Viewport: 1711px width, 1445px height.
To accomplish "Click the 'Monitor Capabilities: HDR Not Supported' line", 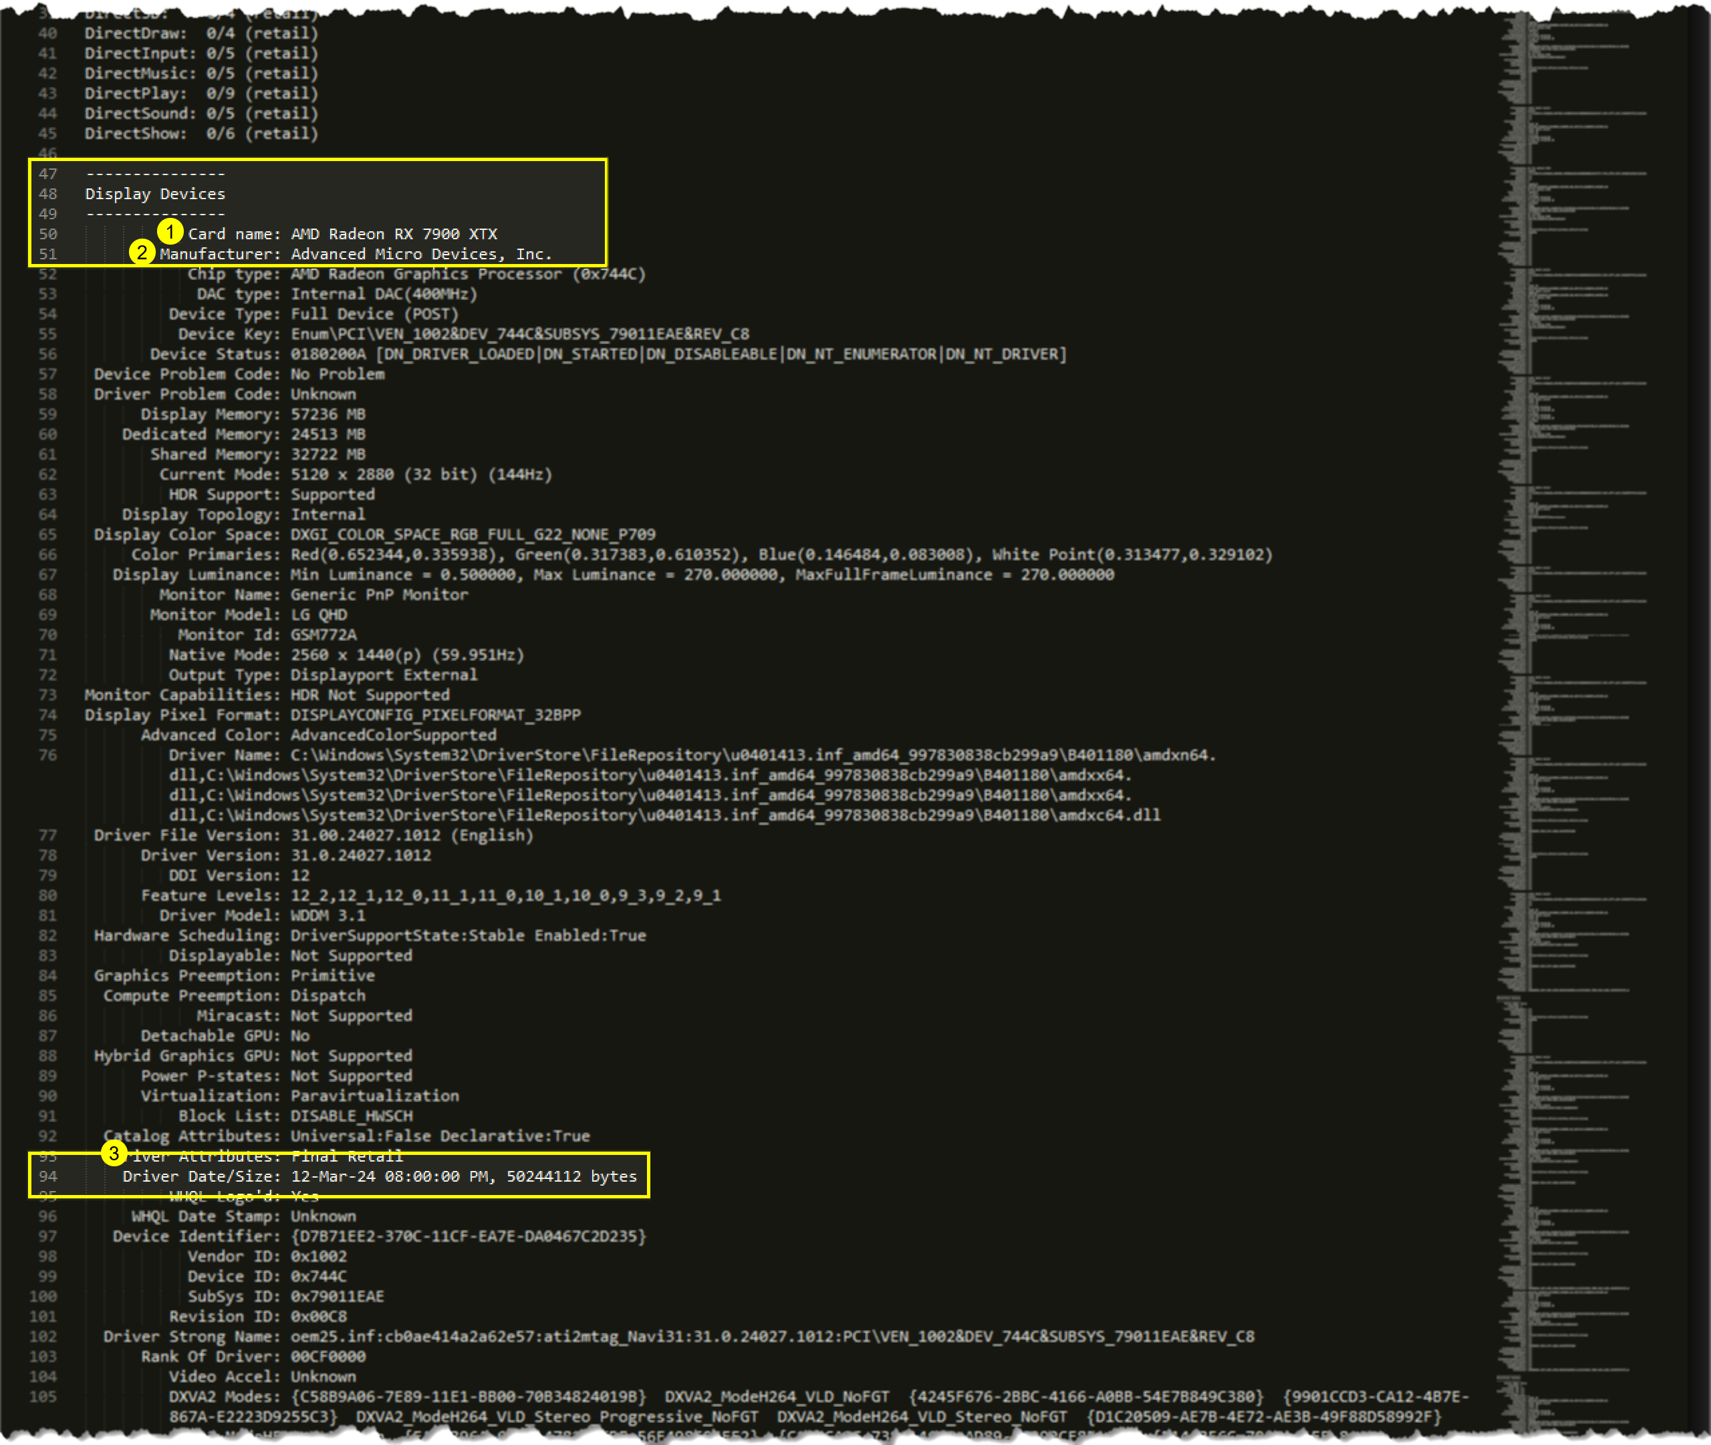I will point(267,696).
